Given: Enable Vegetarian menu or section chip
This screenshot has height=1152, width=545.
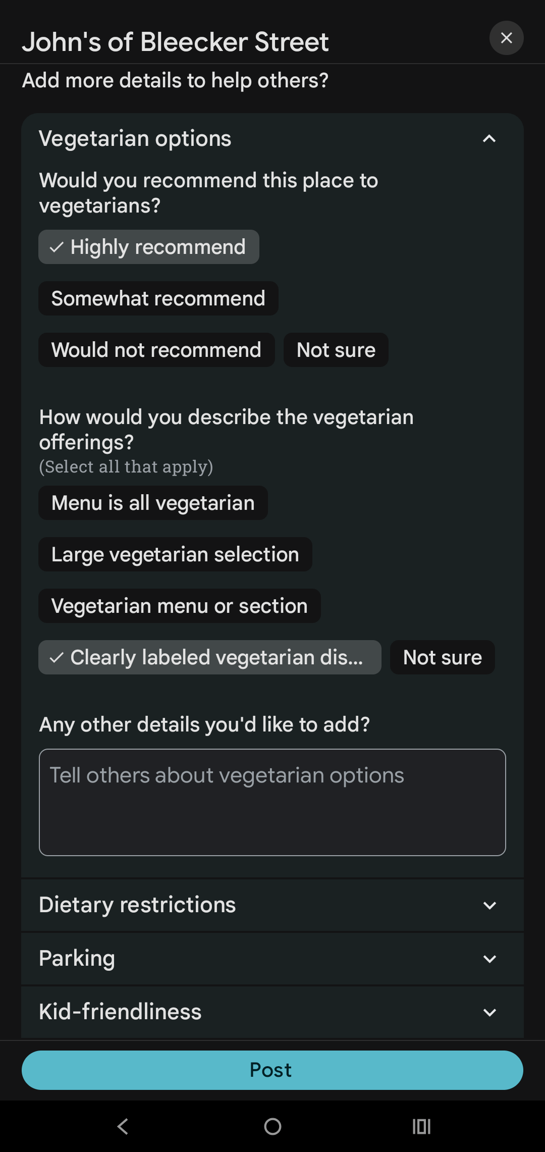Looking at the screenshot, I should pyautogui.click(x=179, y=606).
